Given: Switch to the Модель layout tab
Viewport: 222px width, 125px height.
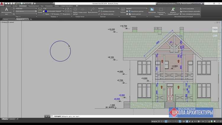Looking at the screenshot, I should tap(5, 119).
